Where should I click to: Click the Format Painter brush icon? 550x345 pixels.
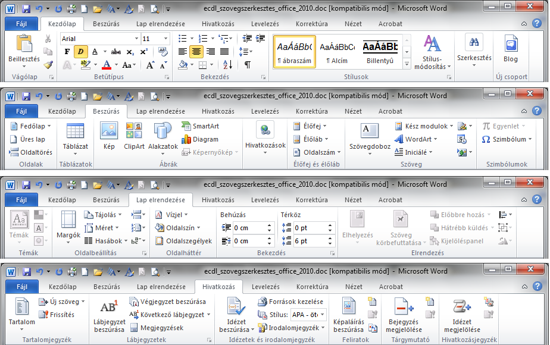coord(48,65)
